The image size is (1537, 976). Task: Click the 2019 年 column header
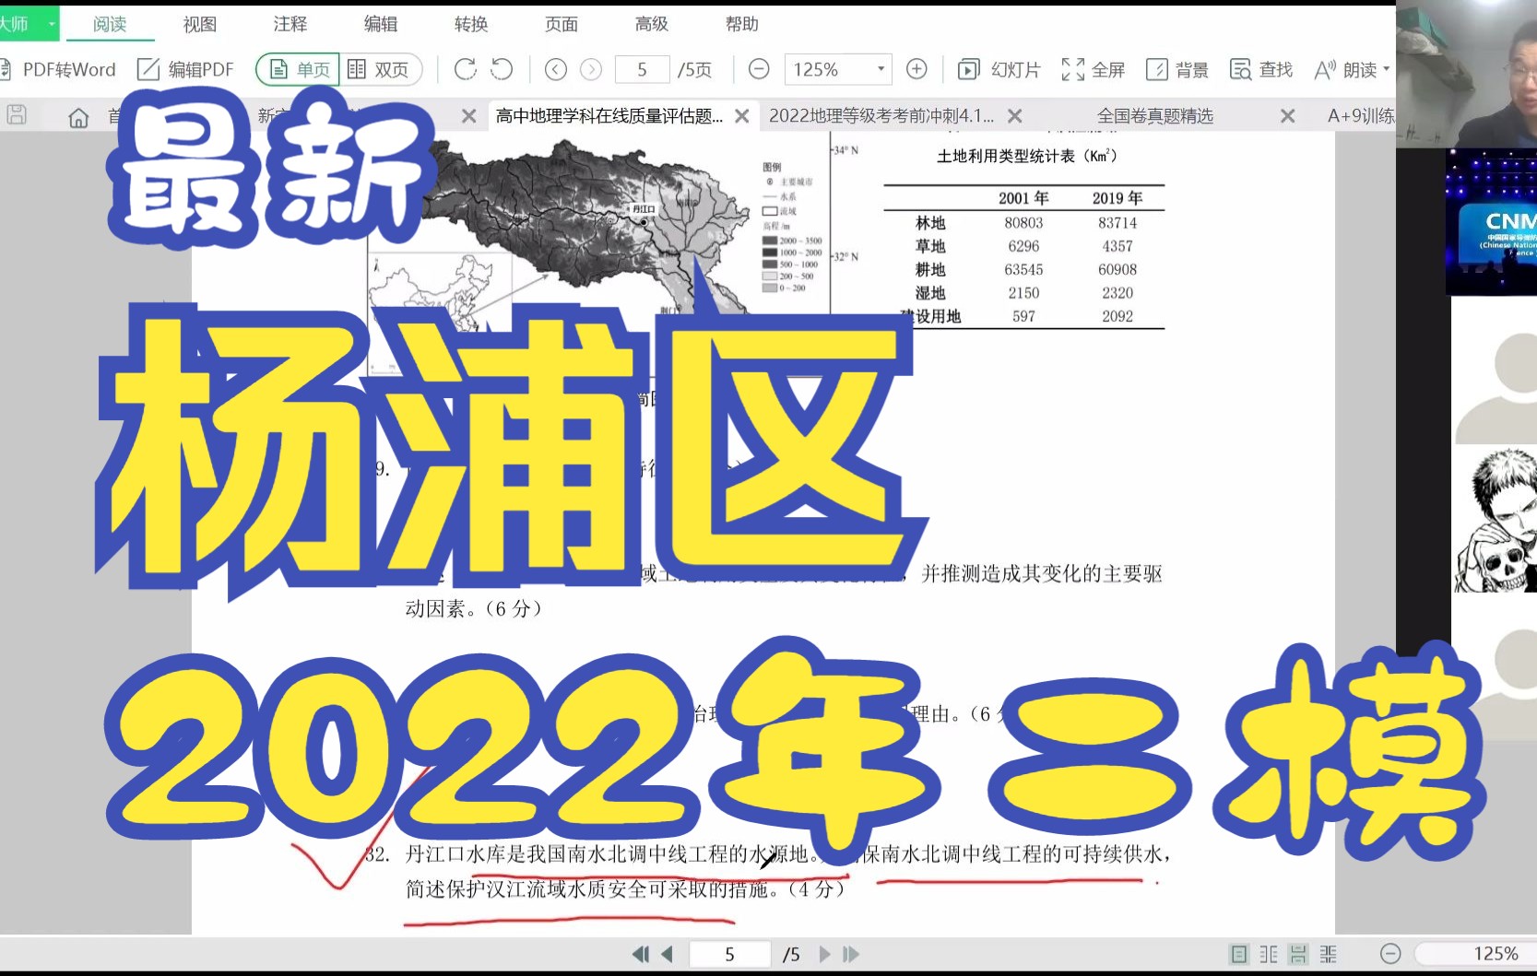pos(1117,198)
